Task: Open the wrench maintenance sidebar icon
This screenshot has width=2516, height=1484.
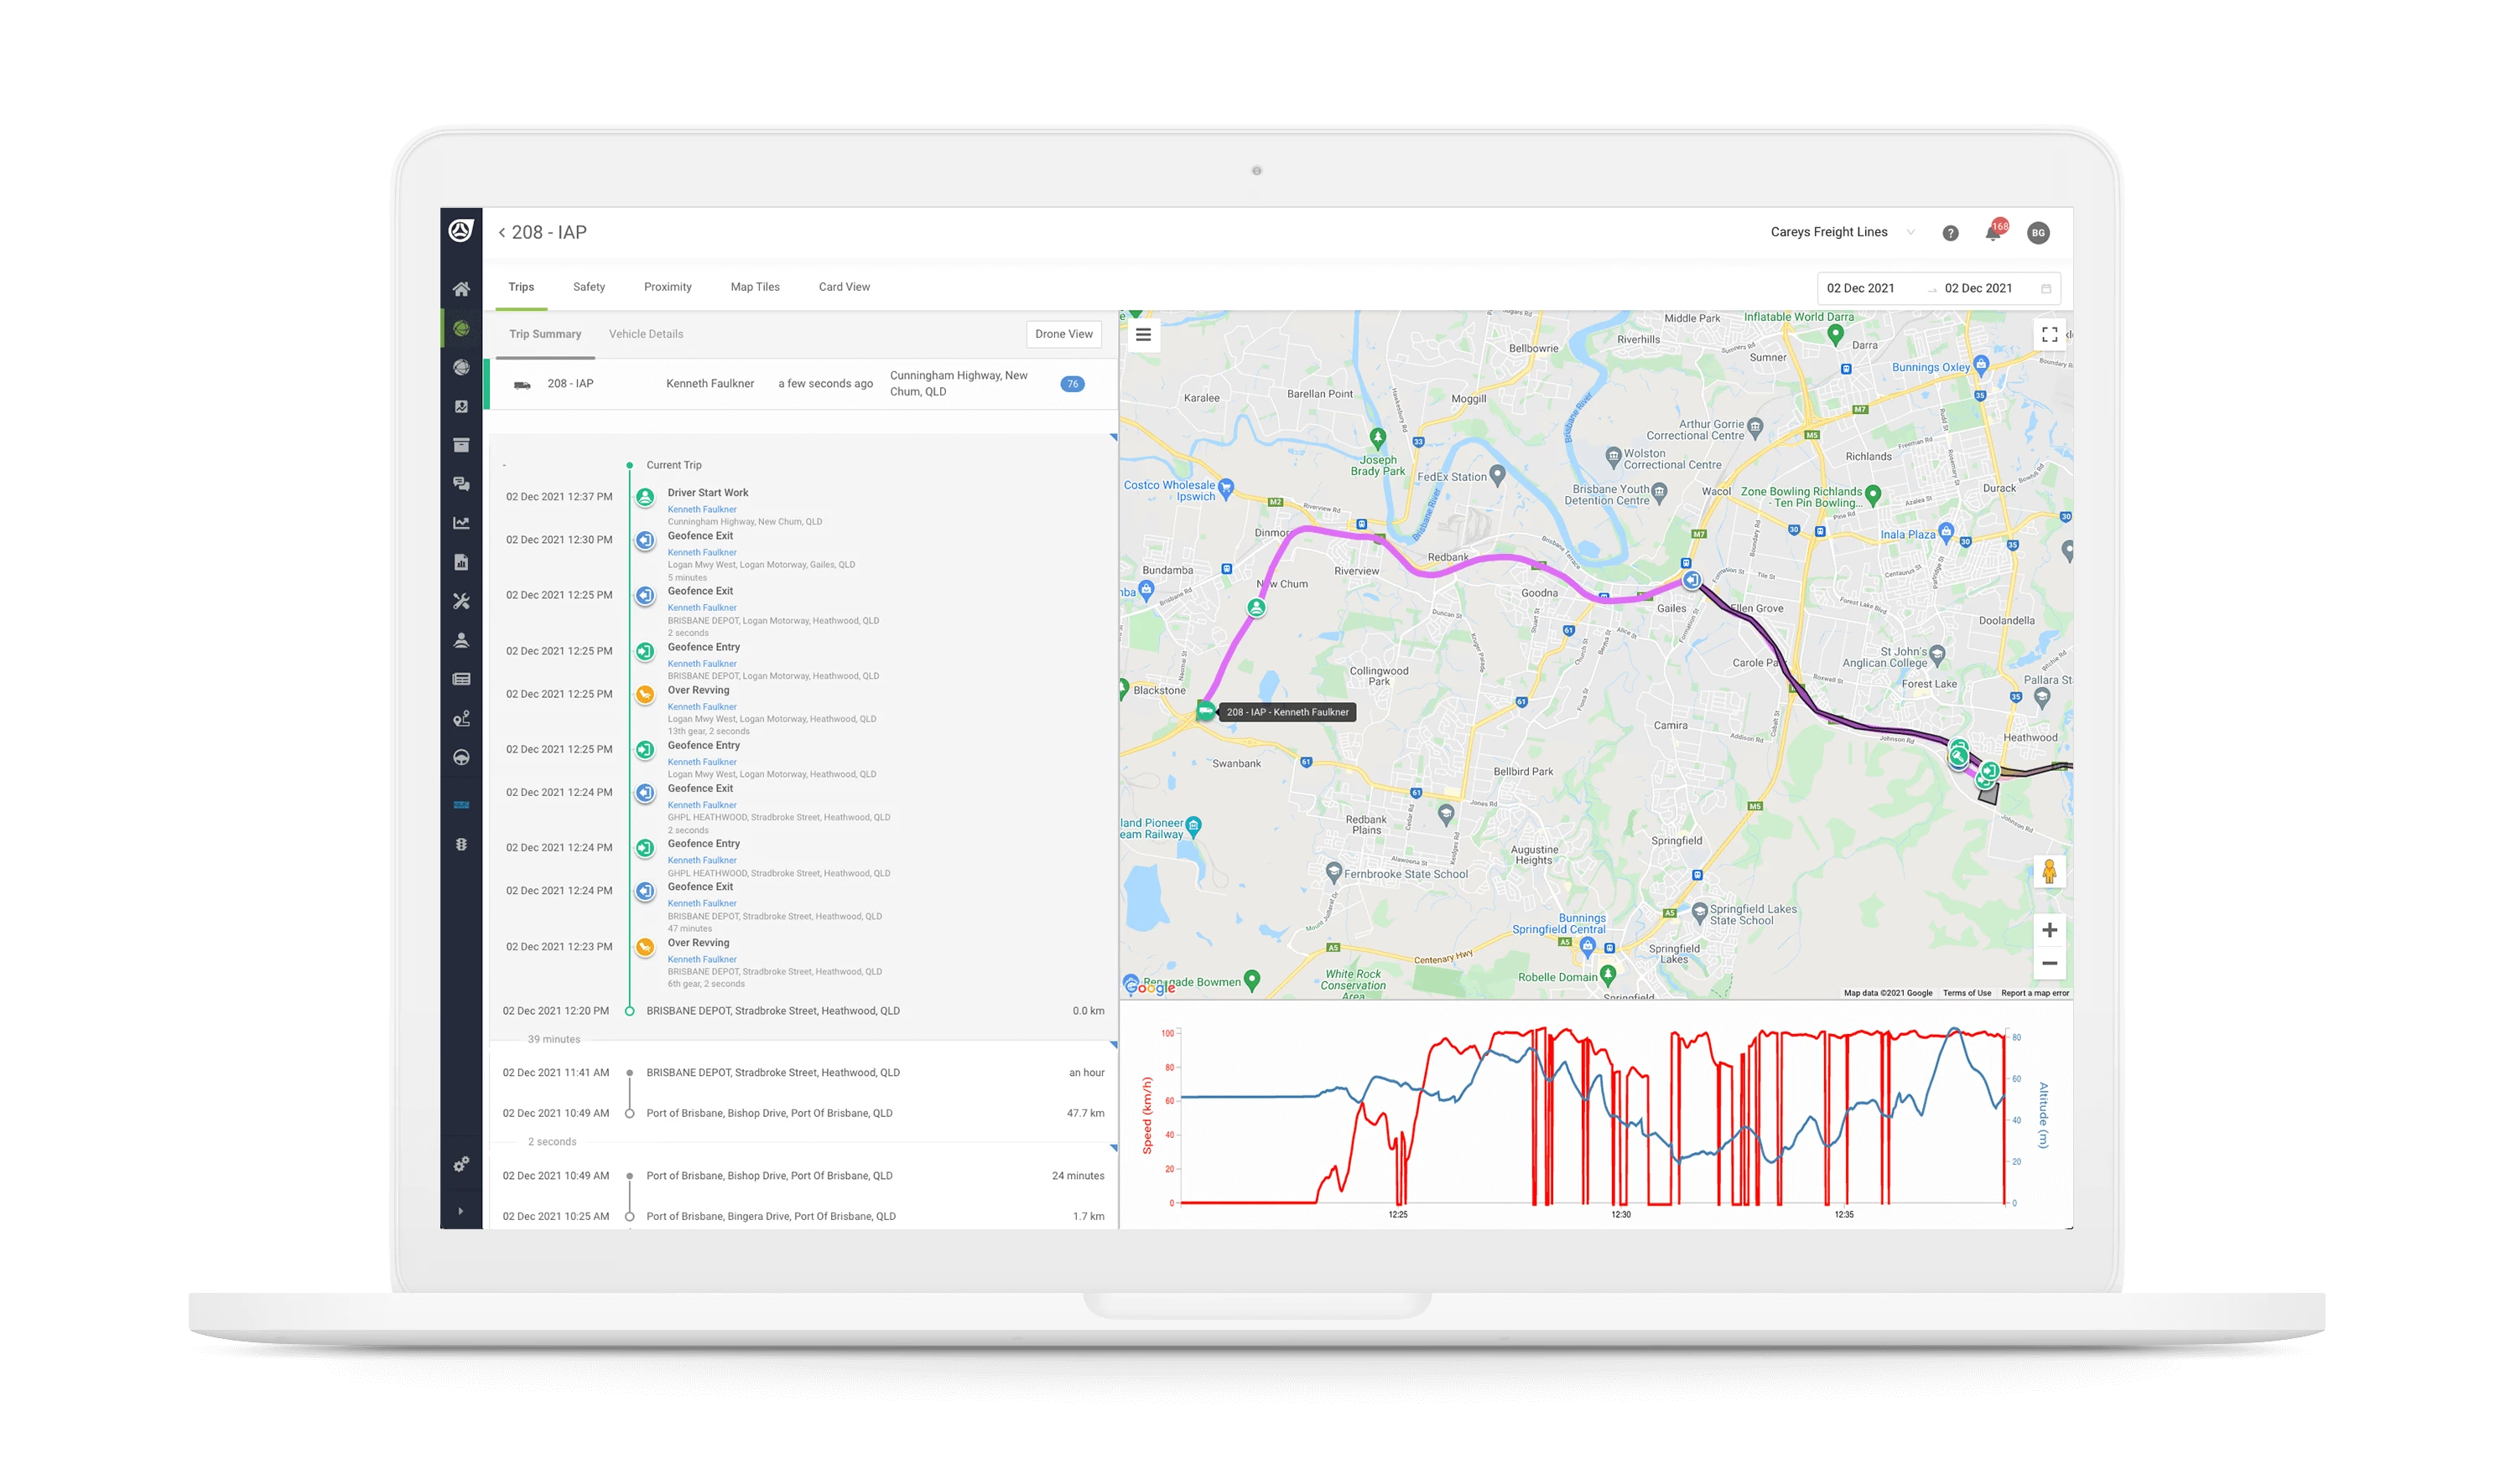Action: pyautogui.click(x=460, y=601)
